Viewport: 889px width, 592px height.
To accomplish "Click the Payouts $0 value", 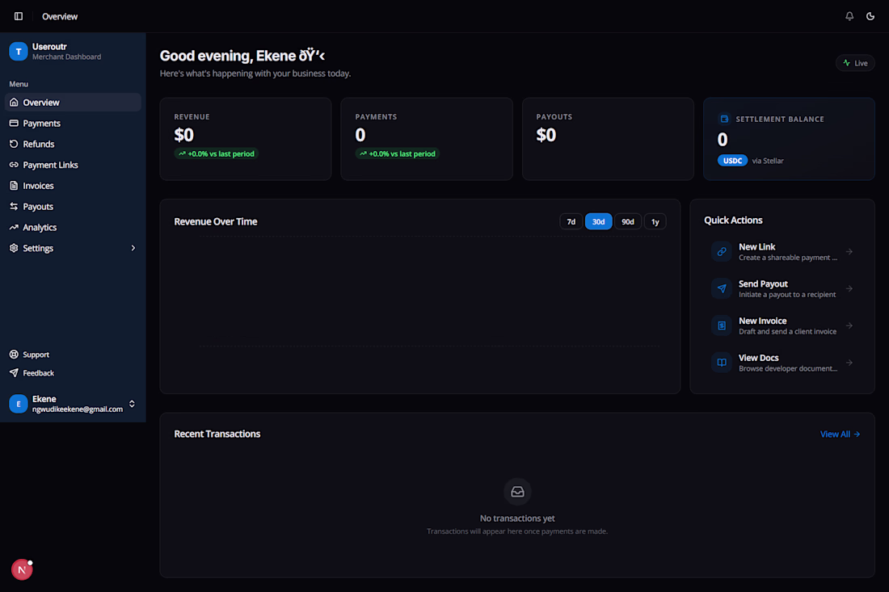I will (x=546, y=135).
